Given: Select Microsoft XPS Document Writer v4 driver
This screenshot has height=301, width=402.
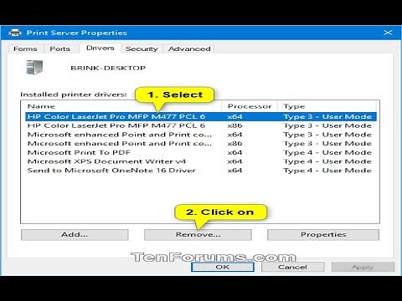Looking at the screenshot, I should tap(201, 161).
